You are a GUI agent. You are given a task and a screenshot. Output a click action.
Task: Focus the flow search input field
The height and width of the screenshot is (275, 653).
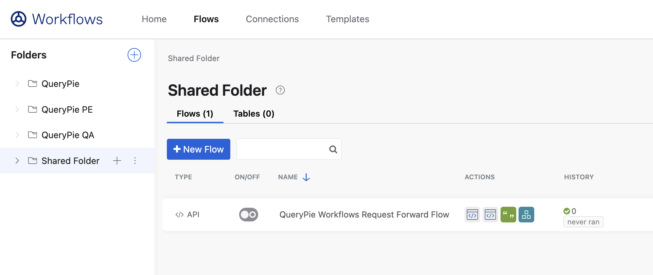[282, 149]
